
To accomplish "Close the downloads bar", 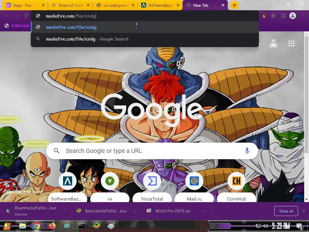I will click(x=304, y=211).
